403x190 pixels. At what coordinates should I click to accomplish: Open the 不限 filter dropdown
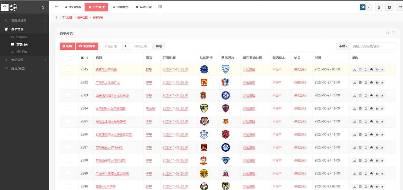pyautogui.click(x=343, y=46)
